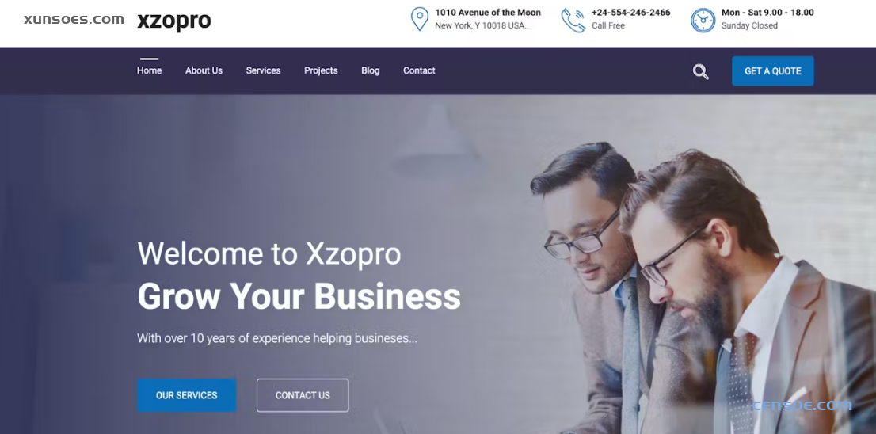
Task: Click the 1010 Avenue of the Moon address
Action: [x=488, y=13]
